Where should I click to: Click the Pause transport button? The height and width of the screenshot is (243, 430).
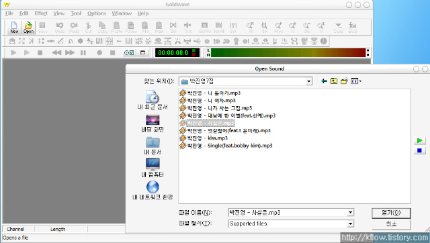83,52
